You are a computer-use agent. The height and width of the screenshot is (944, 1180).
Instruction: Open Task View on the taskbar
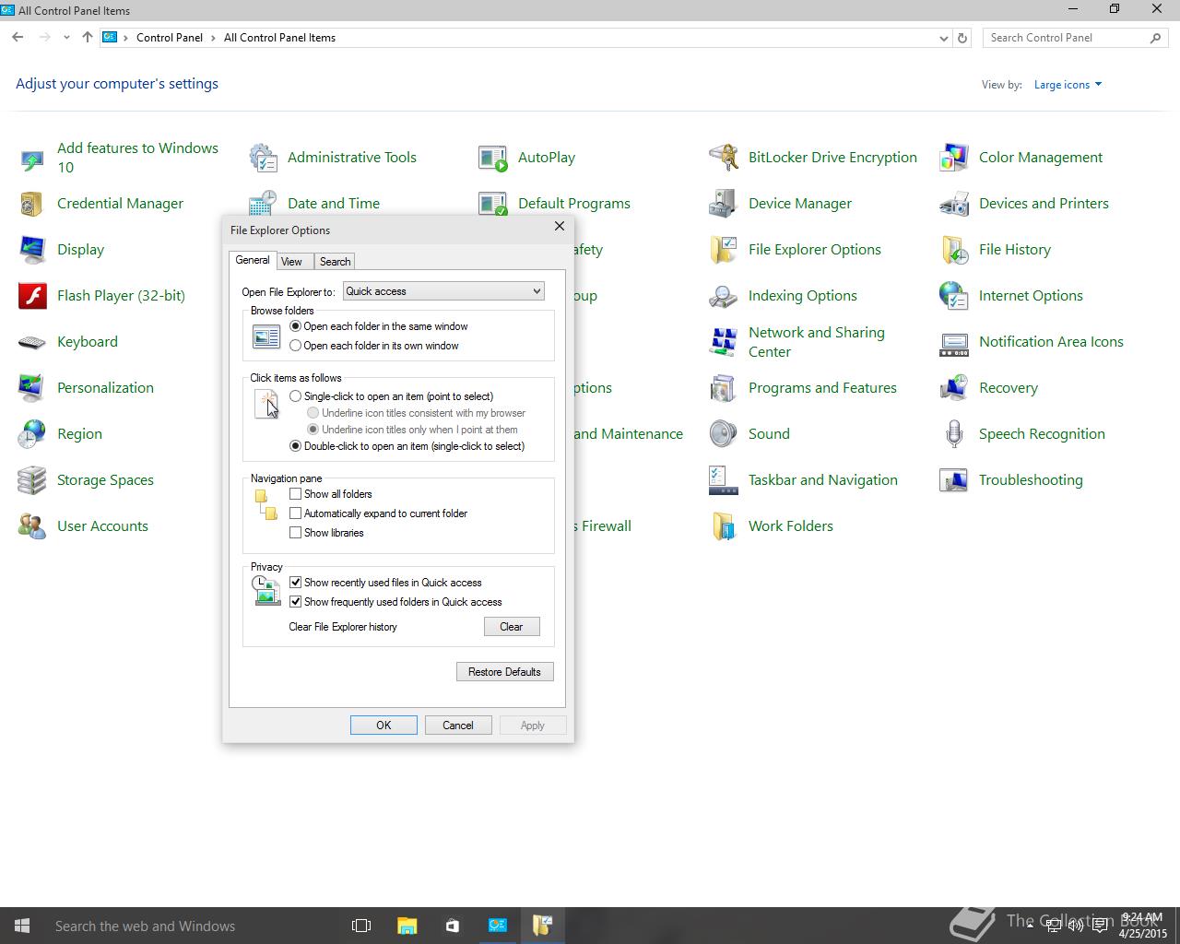click(x=361, y=926)
